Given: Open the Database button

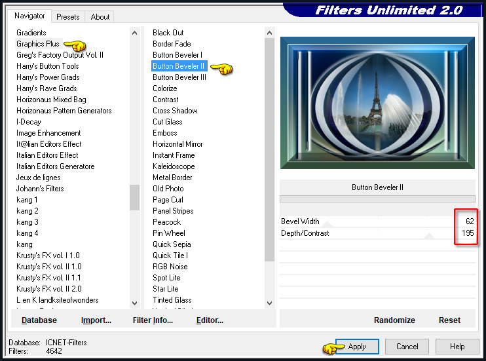Looking at the screenshot, I should 39,320.
